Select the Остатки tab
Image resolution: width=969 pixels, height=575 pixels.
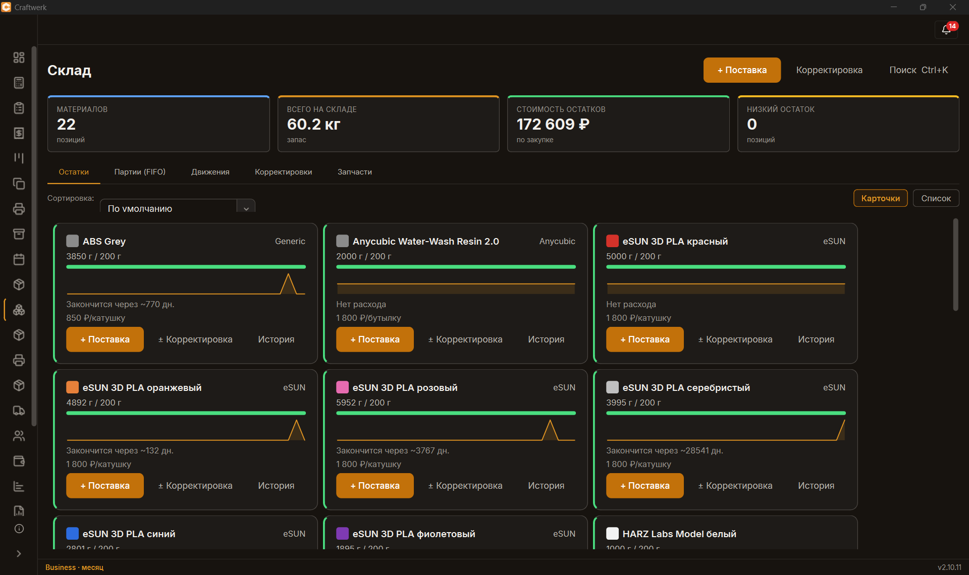point(74,172)
